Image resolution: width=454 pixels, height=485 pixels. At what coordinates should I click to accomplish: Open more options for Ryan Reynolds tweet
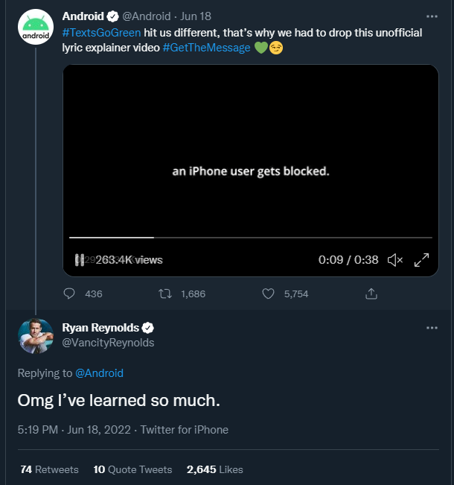[432, 328]
